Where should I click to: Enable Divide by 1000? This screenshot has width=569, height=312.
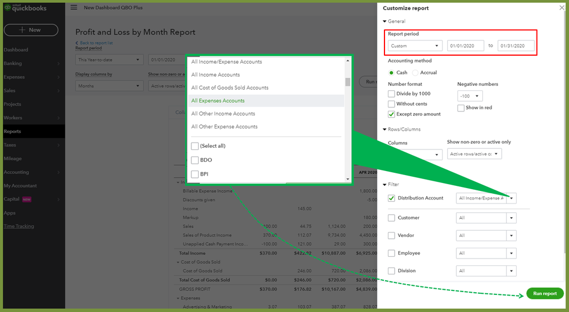click(391, 94)
